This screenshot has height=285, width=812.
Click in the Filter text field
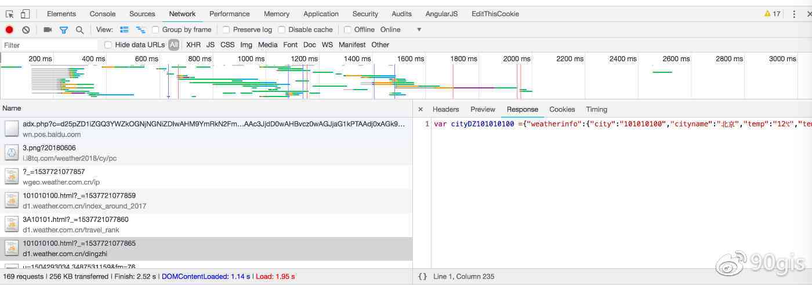click(x=49, y=45)
